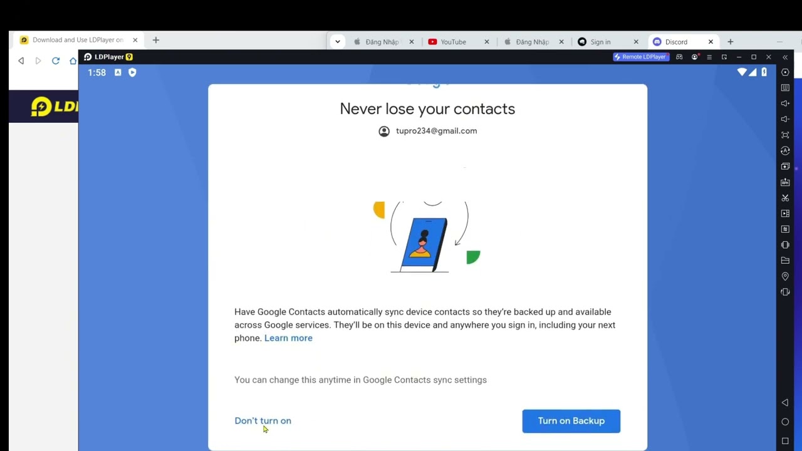Collapse the LDPlayer sidebar chevrons
The image size is (802, 451).
785,57
